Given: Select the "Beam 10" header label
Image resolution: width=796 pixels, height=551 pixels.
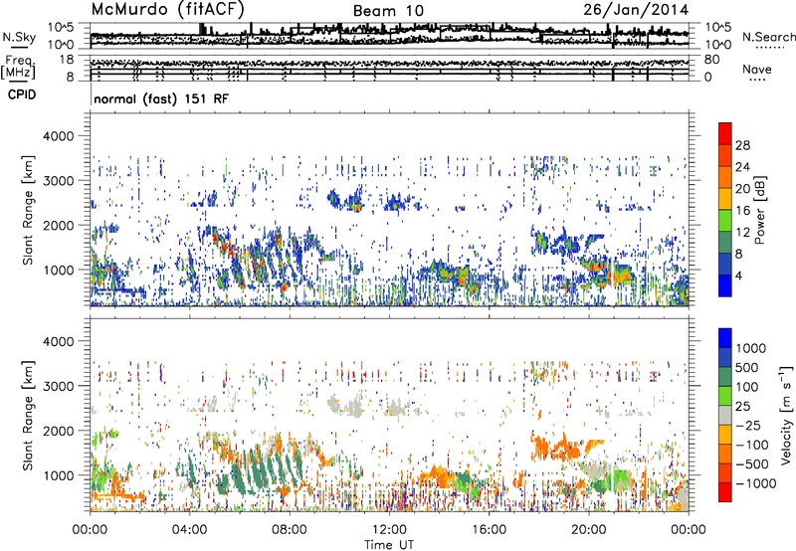Looking at the screenshot, I should [x=388, y=11].
